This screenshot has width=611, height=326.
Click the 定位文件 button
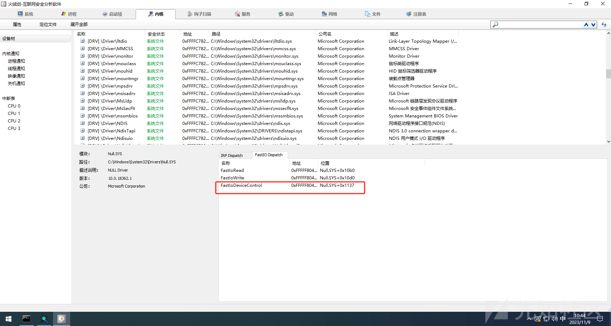[x=48, y=25]
